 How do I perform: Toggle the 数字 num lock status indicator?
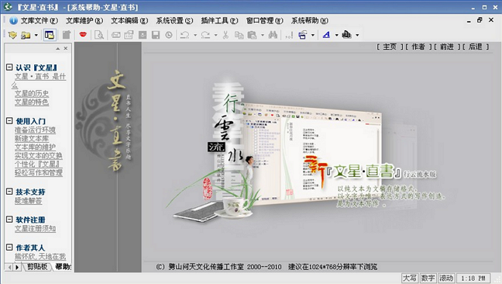pos(428,278)
